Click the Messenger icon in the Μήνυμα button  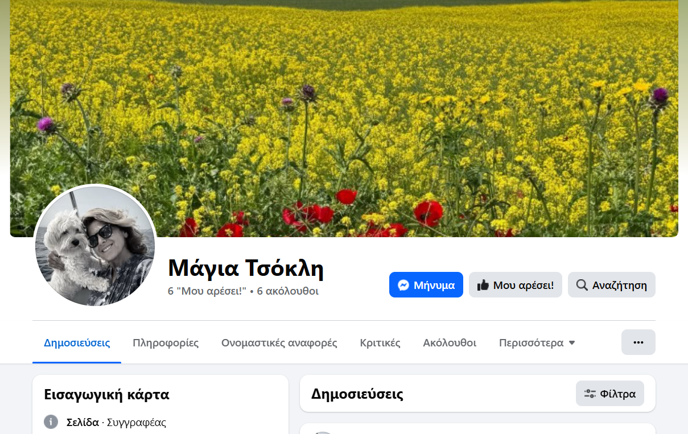pyautogui.click(x=403, y=285)
